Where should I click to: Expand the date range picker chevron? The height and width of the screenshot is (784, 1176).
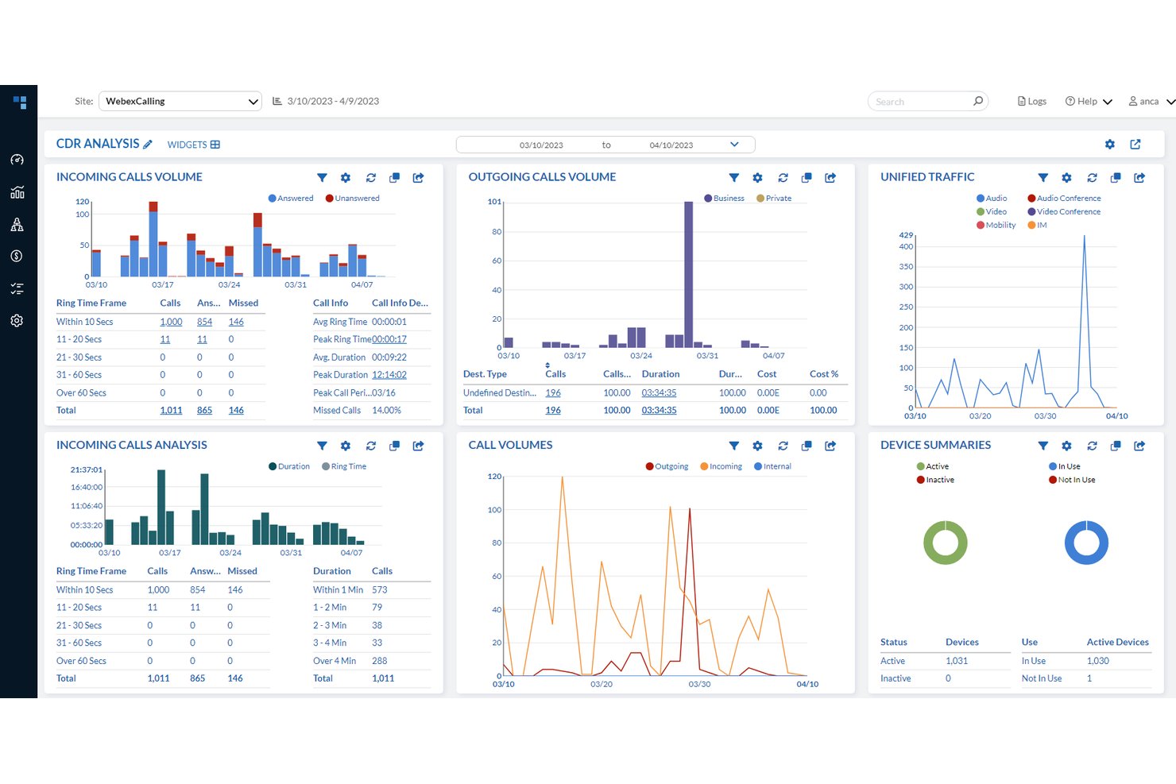click(x=734, y=145)
